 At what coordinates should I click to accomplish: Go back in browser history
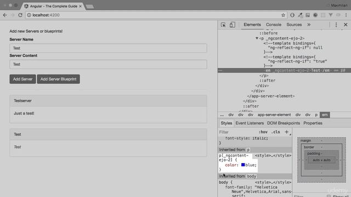point(5,15)
